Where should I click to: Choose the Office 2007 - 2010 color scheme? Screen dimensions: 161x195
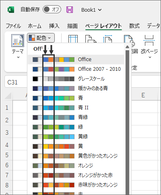(76, 69)
